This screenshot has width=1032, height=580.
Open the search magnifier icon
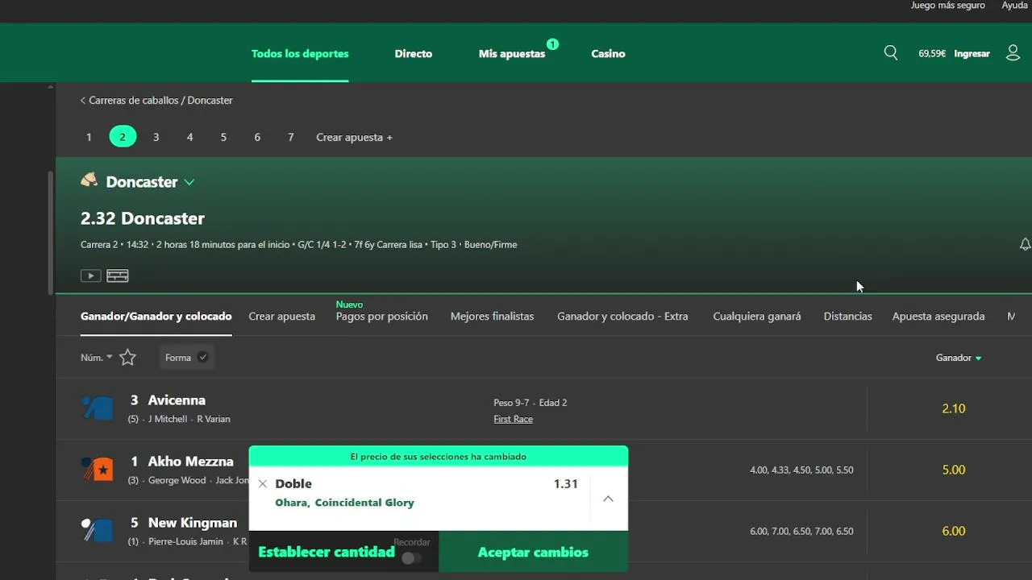click(x=891, y=53)
